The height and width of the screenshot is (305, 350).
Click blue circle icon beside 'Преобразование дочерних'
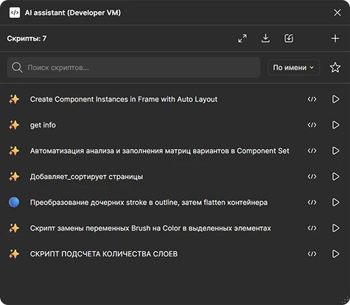pos(14,203)
